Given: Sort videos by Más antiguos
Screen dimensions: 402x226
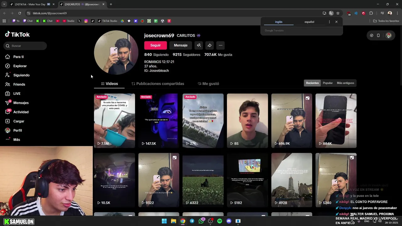Looking at the screenshot, I should coord(345,83).
